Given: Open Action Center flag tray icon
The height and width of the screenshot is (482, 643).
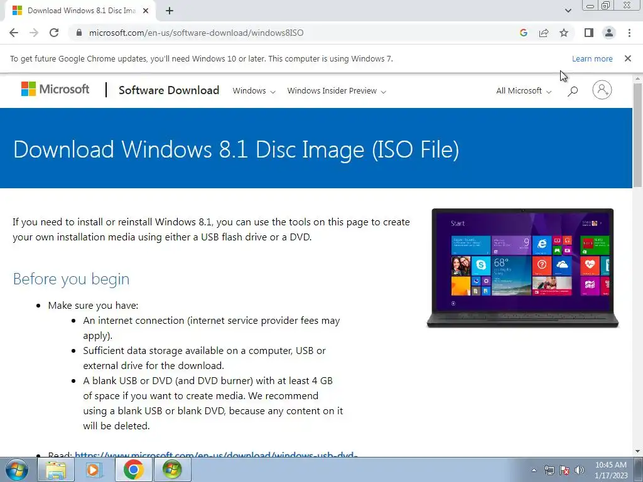Looking at the screenshot, I should coord(565,470).
